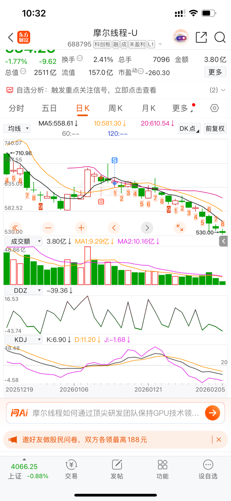Tap the info icon beside 市盈动
231x501 pixels.
click(140, 71)
